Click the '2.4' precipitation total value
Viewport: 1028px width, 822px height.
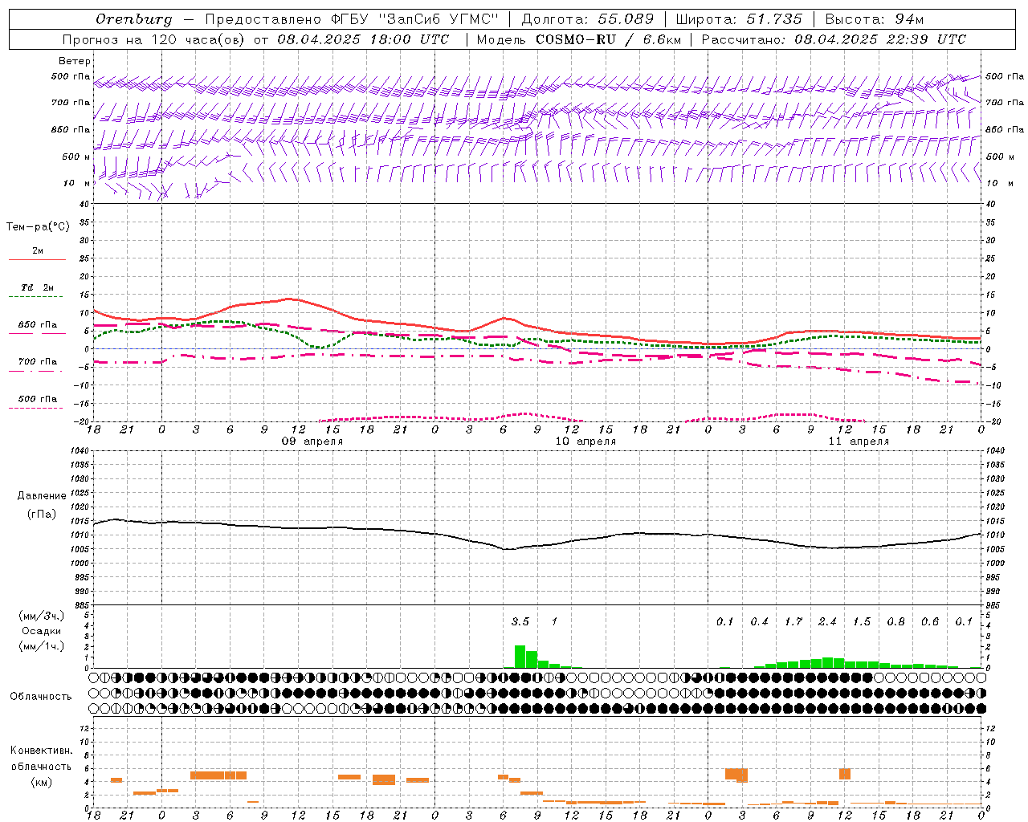click(827, 621)
